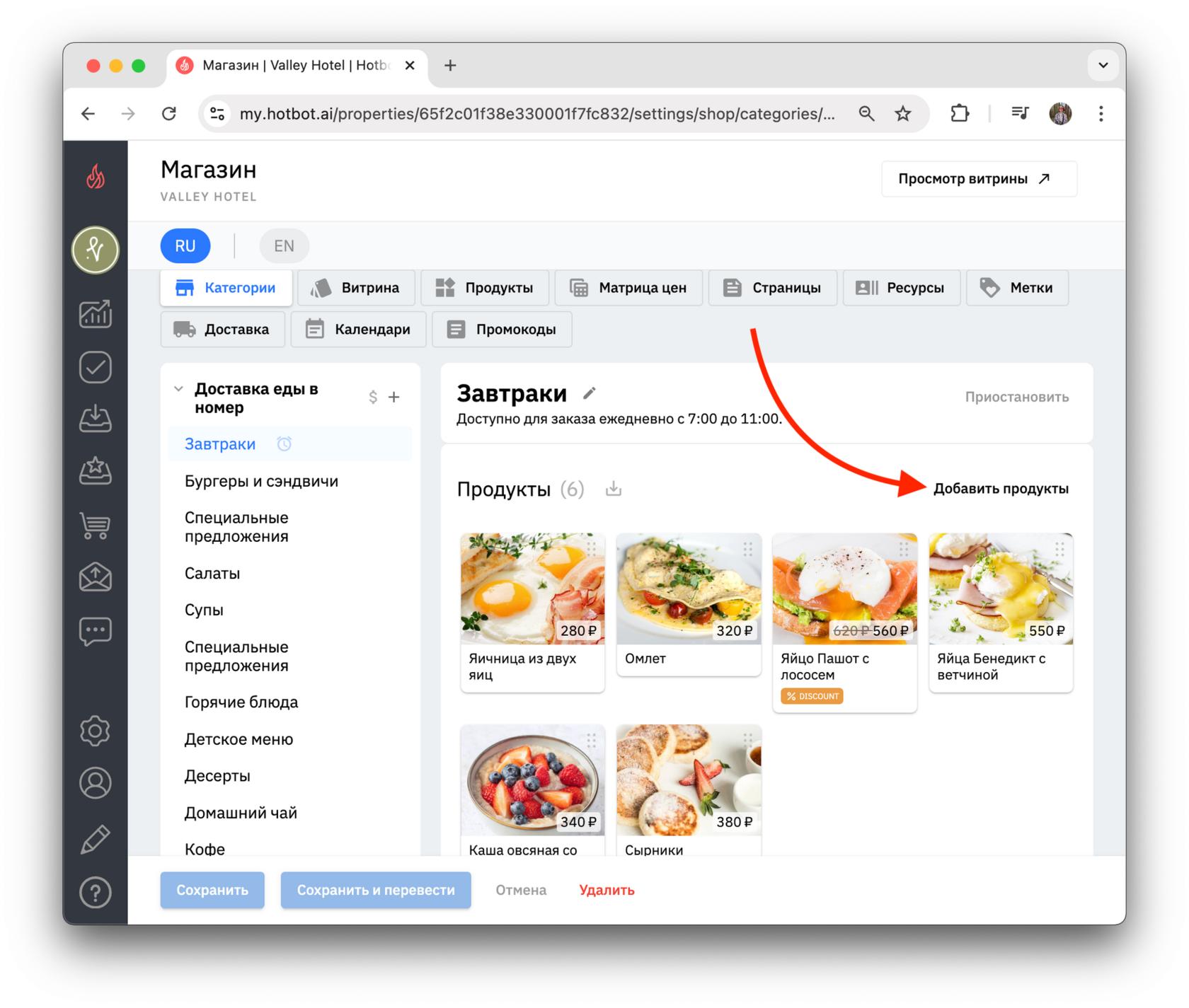Collapse the Доставка еды в номер group

coord(178,389)
